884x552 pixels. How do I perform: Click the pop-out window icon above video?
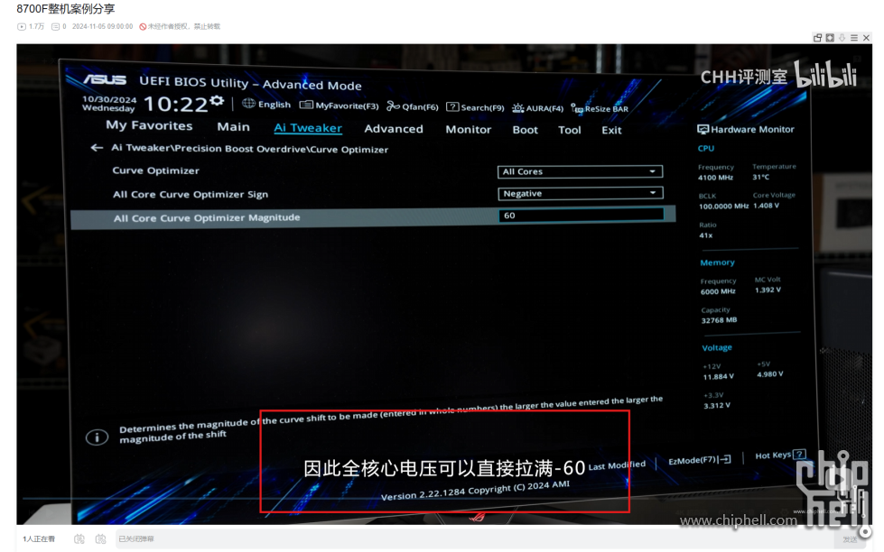tap(818, 38)
